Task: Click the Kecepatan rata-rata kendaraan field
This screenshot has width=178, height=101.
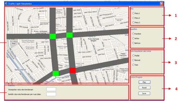Action: 51,89
